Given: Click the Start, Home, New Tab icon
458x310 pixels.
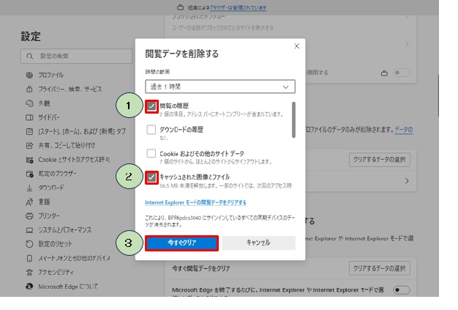Looking at the screenshot, I should click(x=29, y=132).
